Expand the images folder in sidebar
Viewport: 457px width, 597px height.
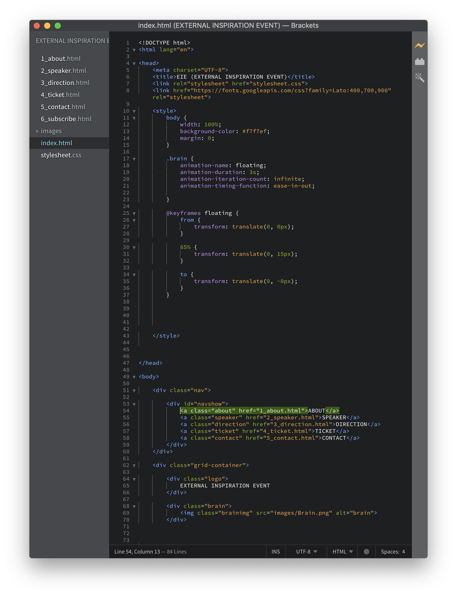(37, 131)
